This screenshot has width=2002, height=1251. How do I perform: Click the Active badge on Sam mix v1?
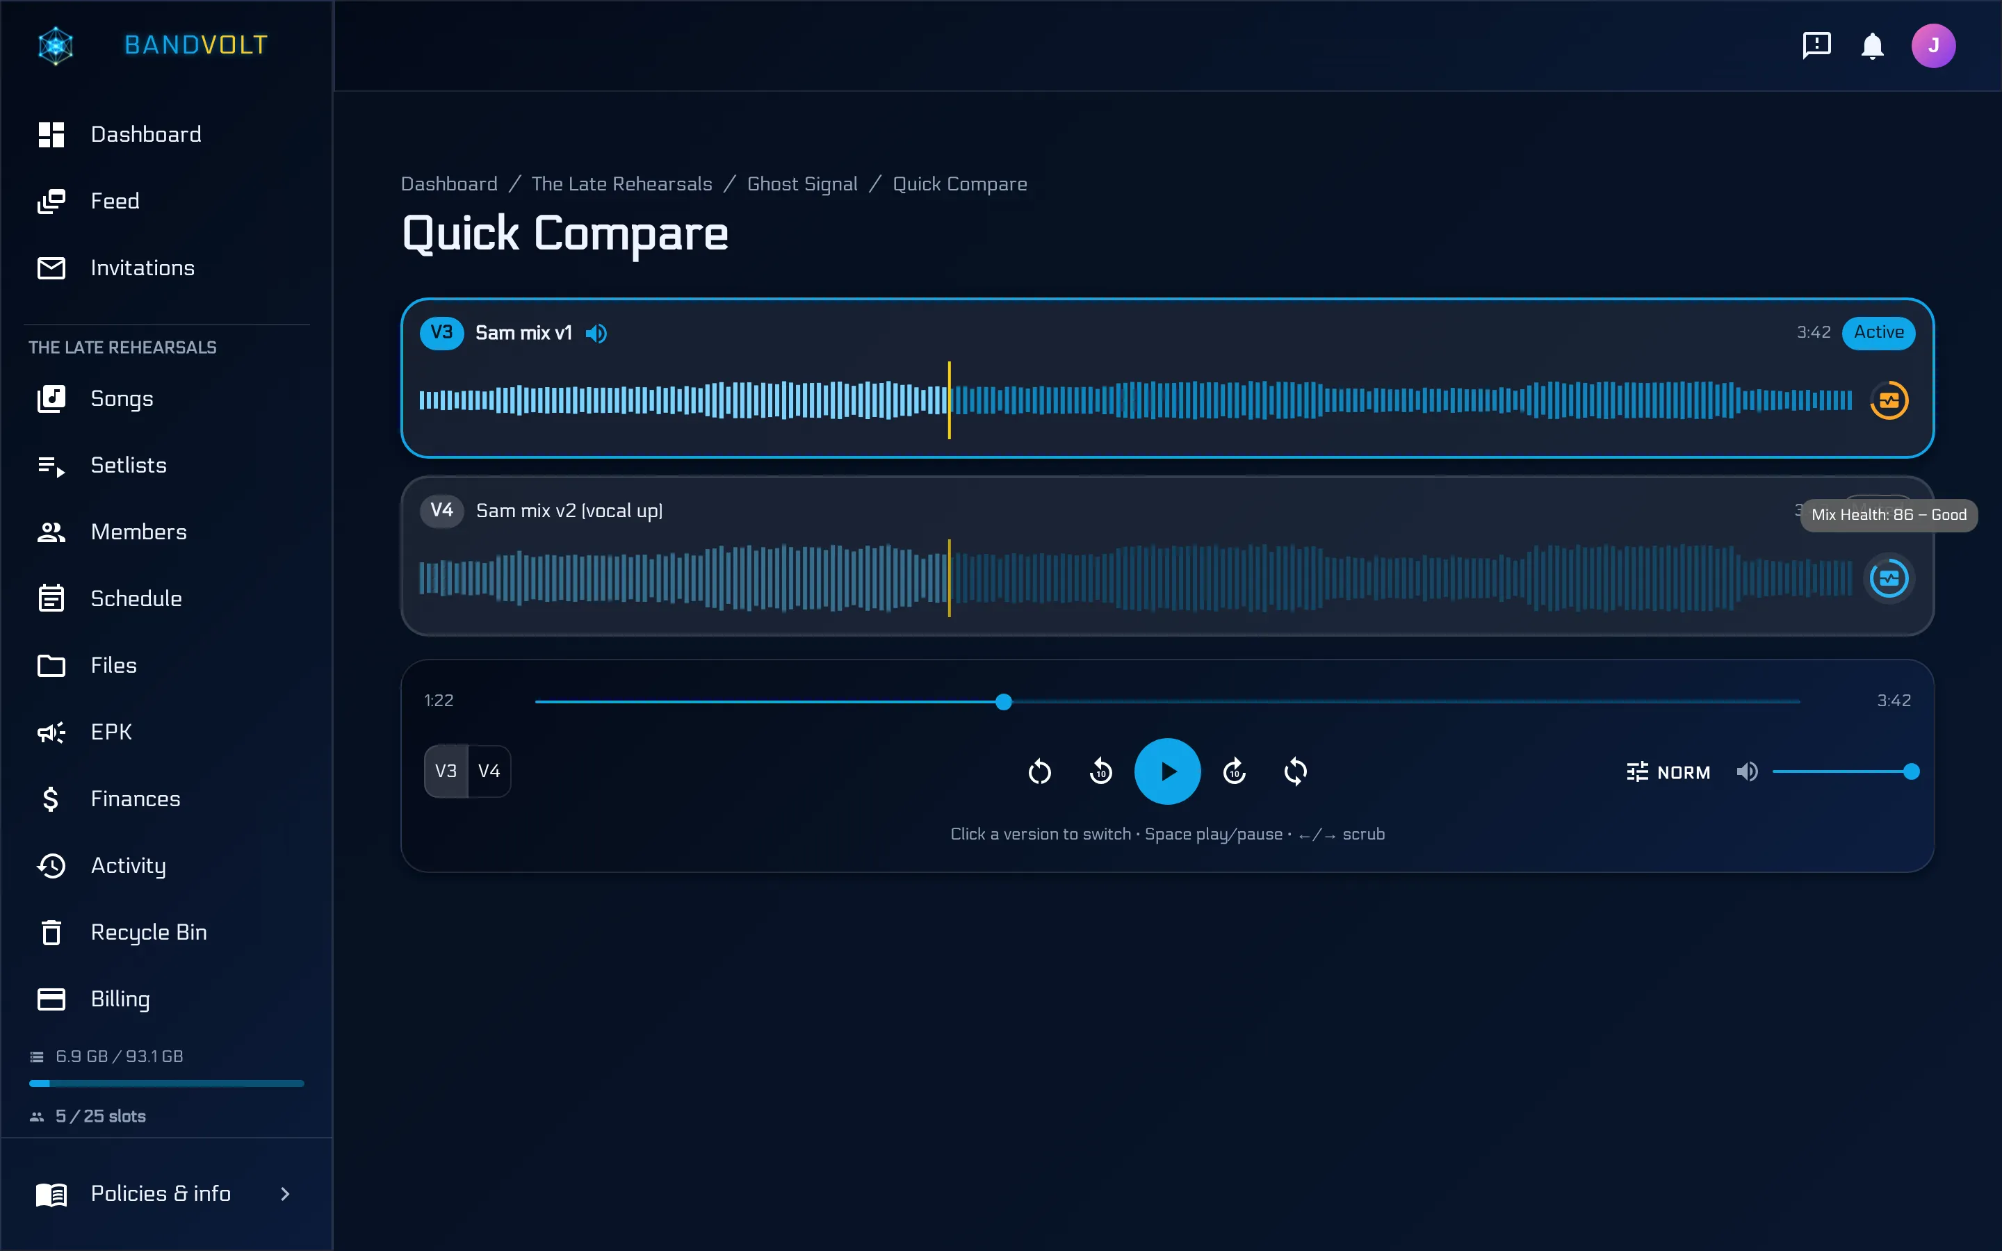pos(1878,333)
